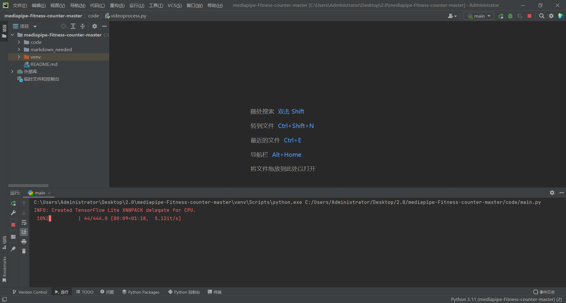Open the 终端 tool window
This screenshot has width=566, height=303.
pyautogui.click(x=215, y=292)
